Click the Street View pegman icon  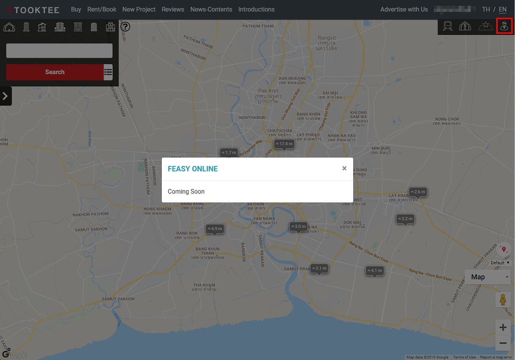click(503, 300)
